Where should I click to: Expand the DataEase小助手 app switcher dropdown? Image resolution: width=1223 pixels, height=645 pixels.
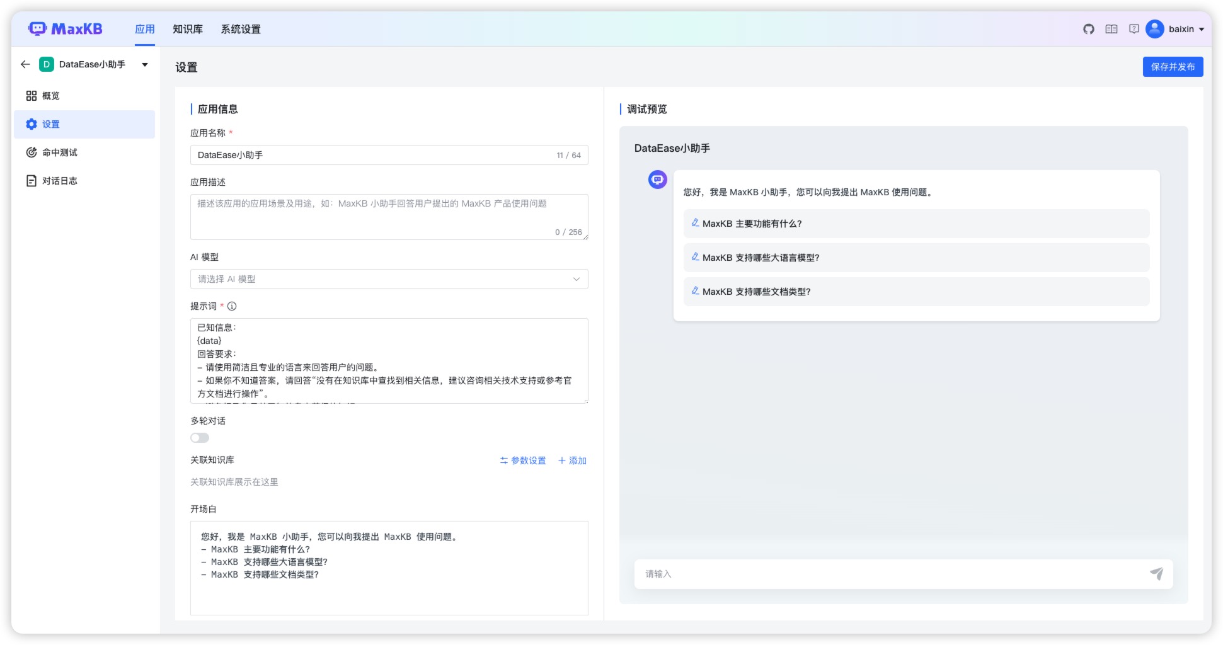pos(145,64)
